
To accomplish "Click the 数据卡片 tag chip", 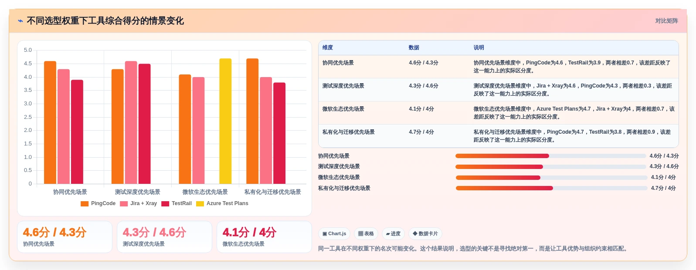I will (425, 234).
